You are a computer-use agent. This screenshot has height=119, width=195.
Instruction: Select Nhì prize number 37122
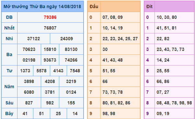34,39
